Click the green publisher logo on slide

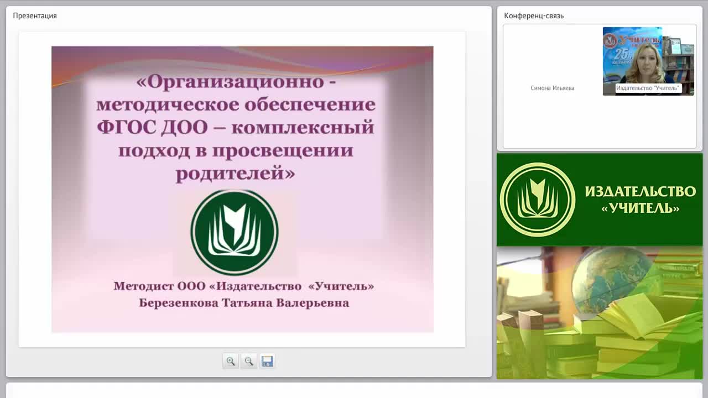(235, 232)
